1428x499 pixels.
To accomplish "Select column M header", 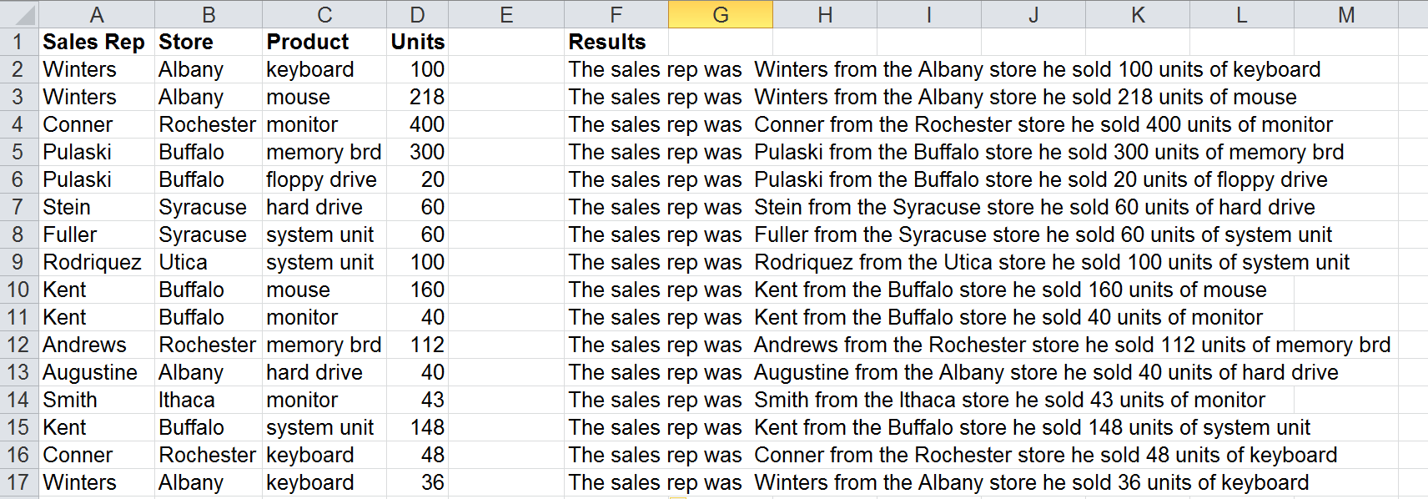I will (1346, 14).
